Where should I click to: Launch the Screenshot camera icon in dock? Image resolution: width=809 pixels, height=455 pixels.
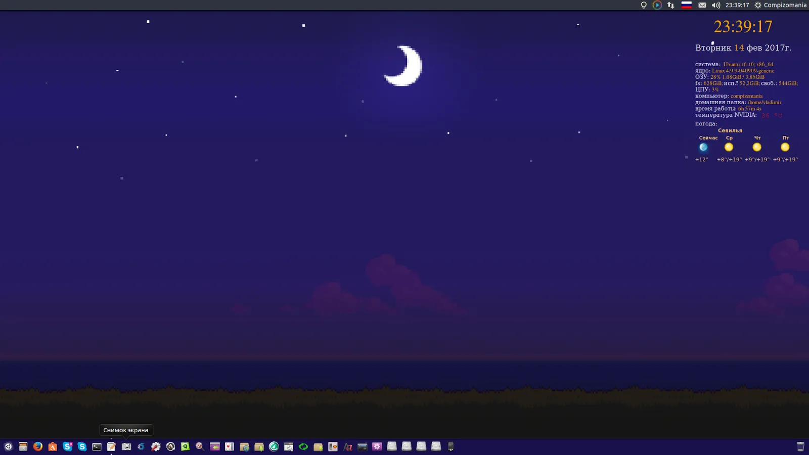126,446
